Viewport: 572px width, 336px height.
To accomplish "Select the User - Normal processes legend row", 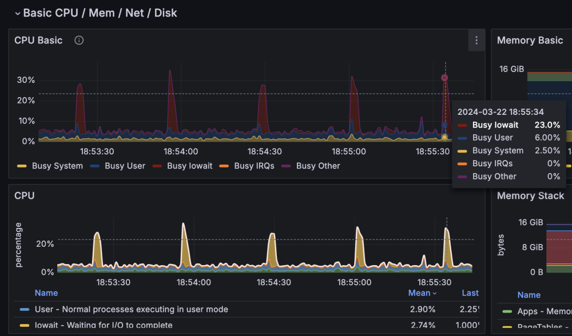I will click(247, 309).
